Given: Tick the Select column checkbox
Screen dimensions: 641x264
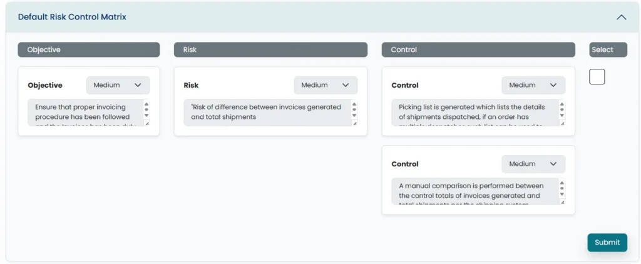Looking at the screenshot, I should (x=597, y=77).
